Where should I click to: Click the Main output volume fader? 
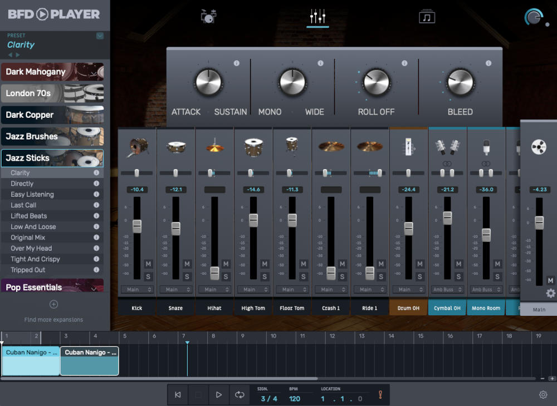[539, 222]
